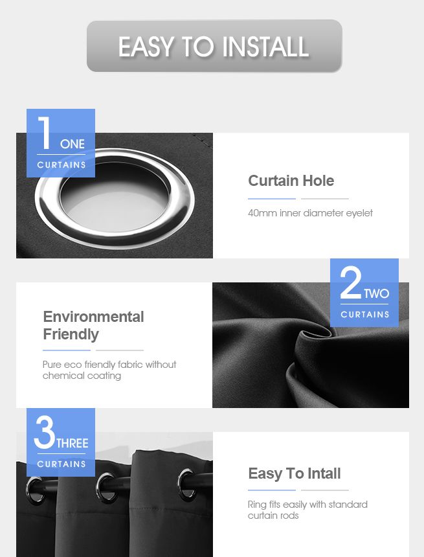This screenshot has height=557, width=424.
Task: Click the EASY TO INSTALL banner
Action: pyautogui.click(x=214, y=46)
